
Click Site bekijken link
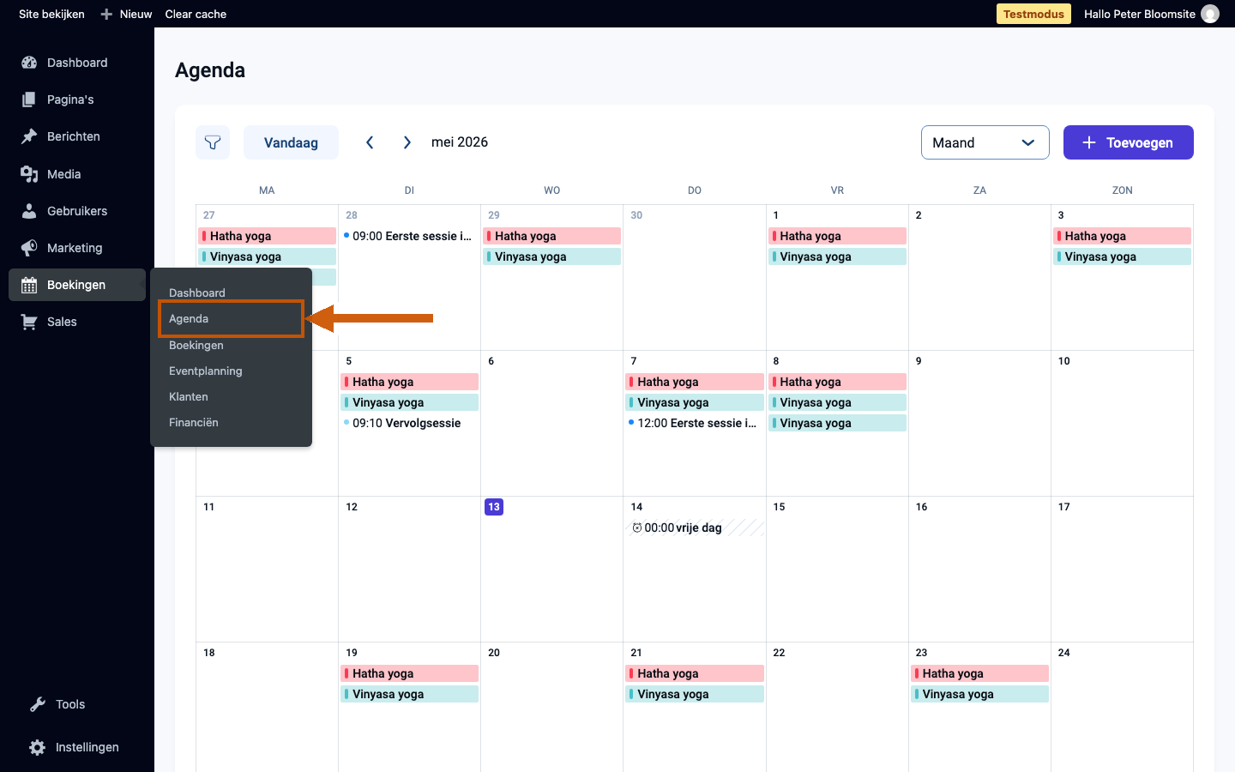click(x=51, y=14)
